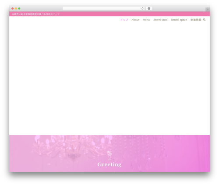
Task: Click the Greeting heading text
Action: coord(109,164)
